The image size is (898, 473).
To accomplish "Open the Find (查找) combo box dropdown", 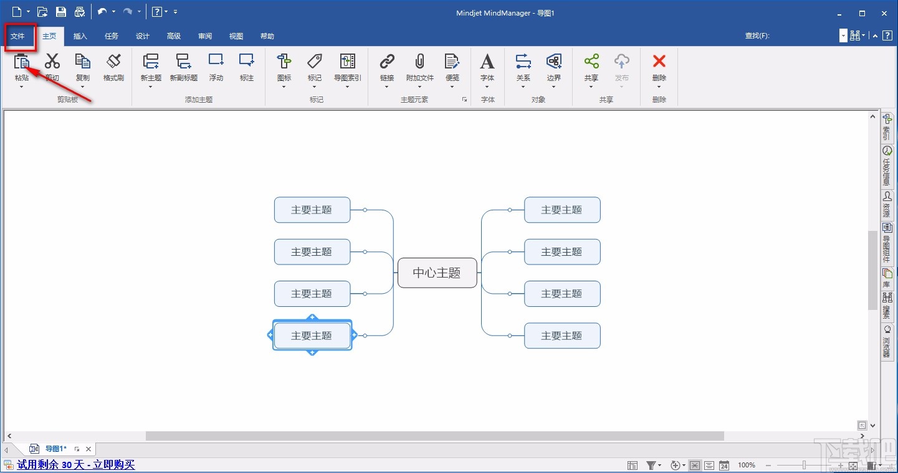I will point(843,36).
